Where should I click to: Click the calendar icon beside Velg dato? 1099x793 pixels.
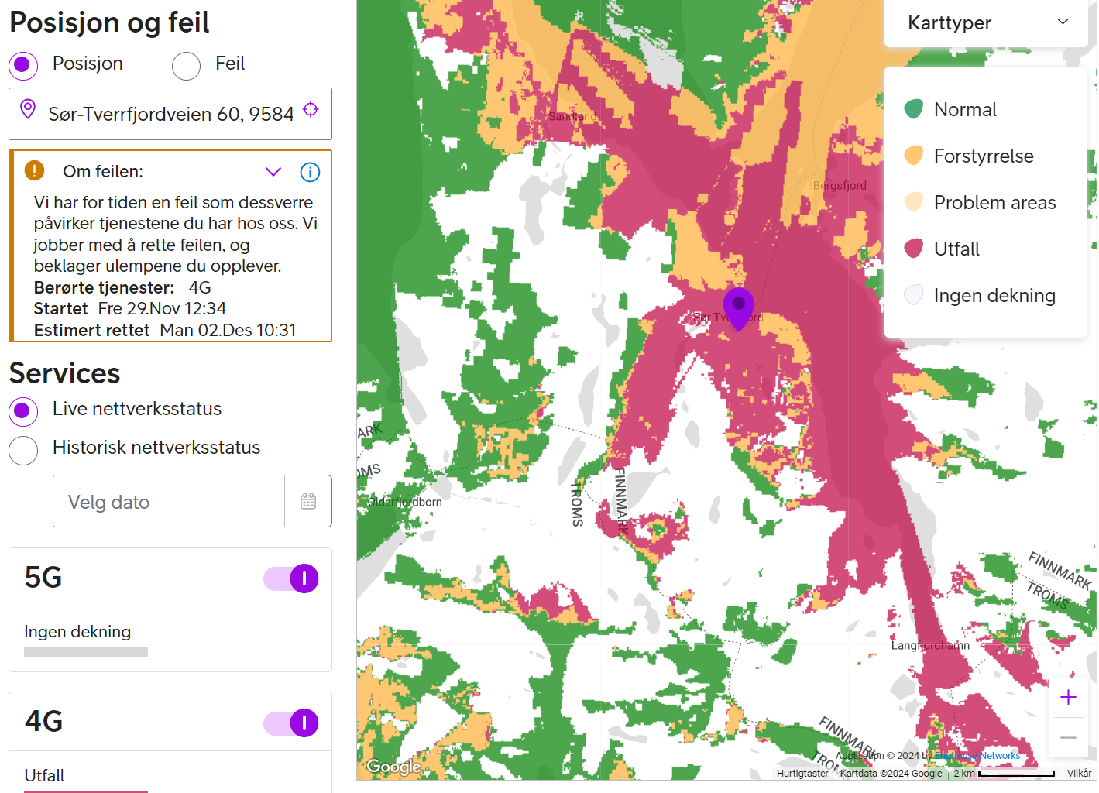click(308, 501)
